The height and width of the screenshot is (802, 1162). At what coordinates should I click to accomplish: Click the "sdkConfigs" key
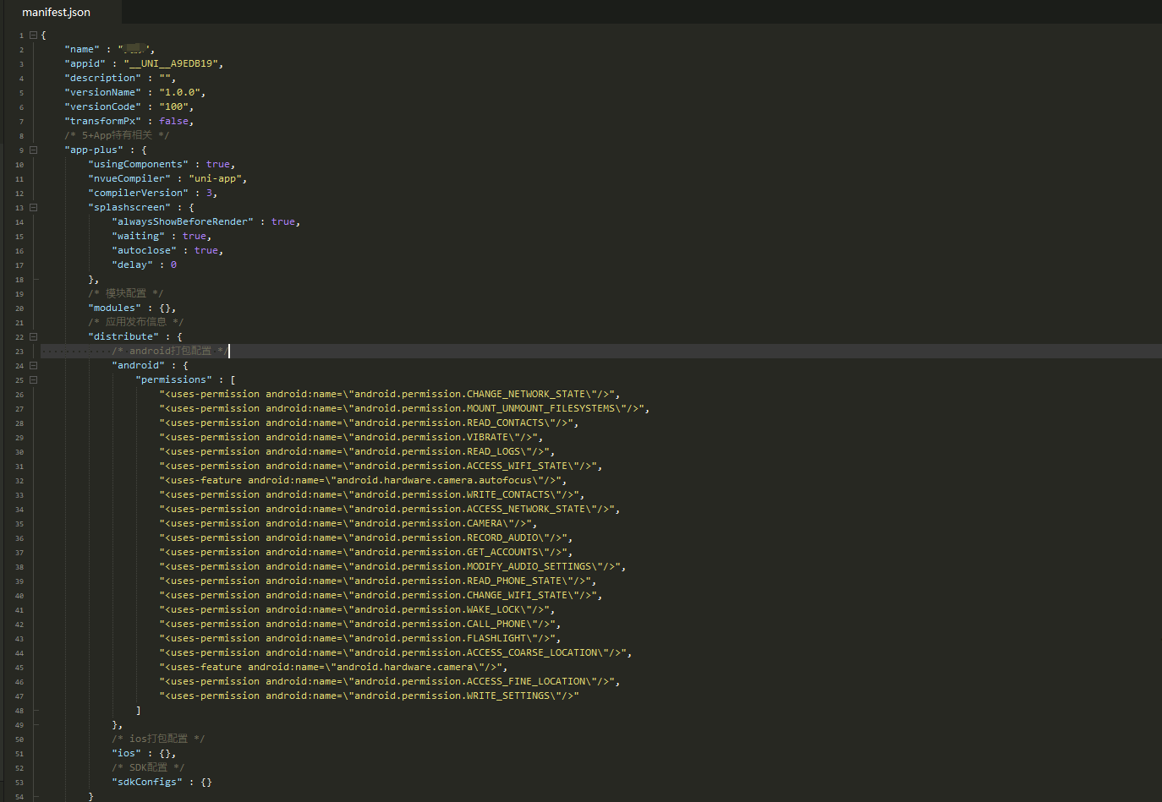[x=147, y=782]
